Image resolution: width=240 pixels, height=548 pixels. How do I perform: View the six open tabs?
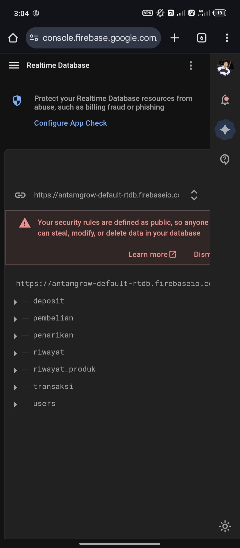coord(202,38)
